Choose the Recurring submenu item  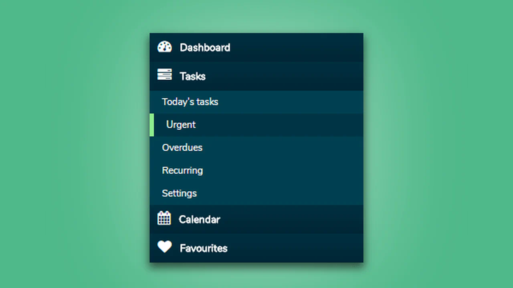pyautogui.click(x=256, y=170)
